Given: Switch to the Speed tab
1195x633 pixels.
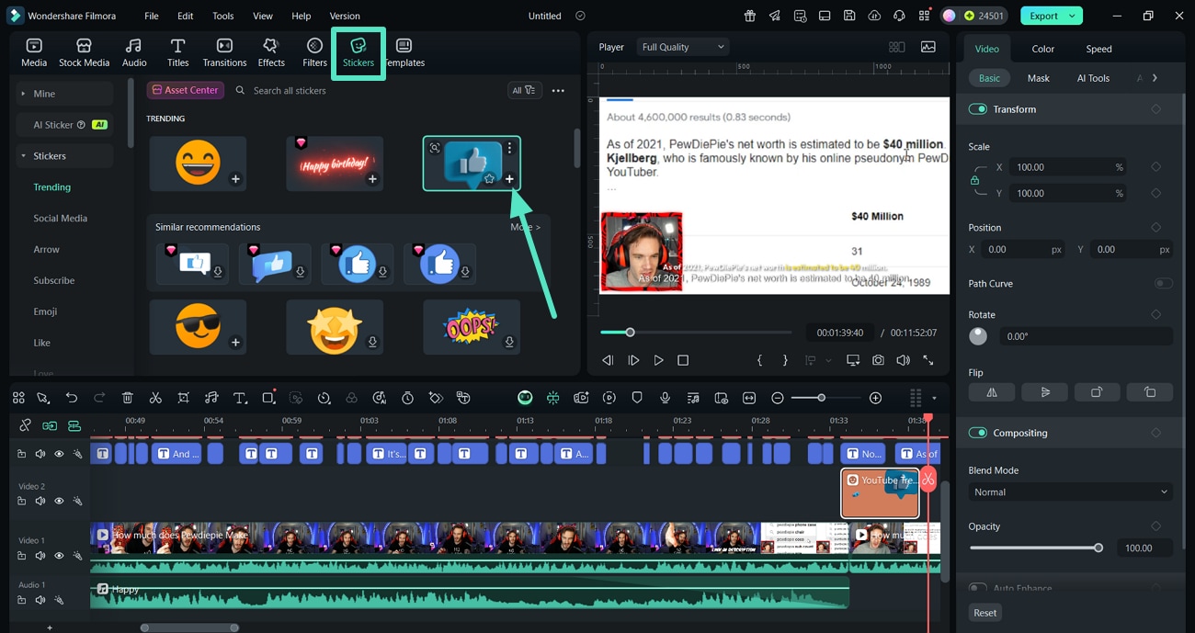Looking at the screenshot, I should (x=1098, y=49).
